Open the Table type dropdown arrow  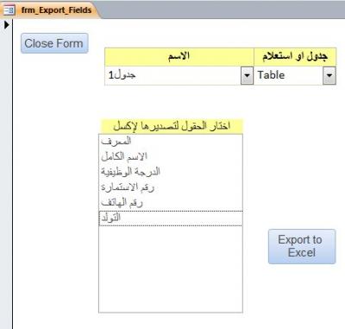pyautogui.click(x=329, y=75)
